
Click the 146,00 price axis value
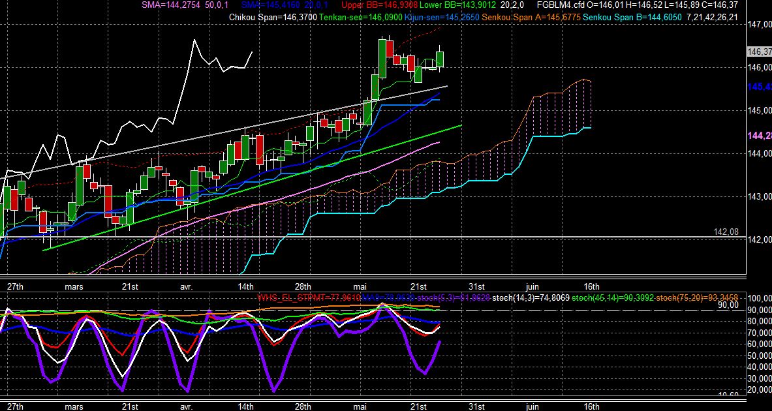760,67
